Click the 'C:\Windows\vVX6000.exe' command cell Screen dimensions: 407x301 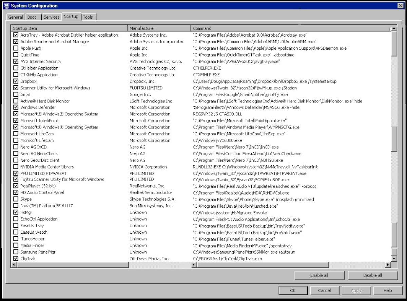coord(217,140)
